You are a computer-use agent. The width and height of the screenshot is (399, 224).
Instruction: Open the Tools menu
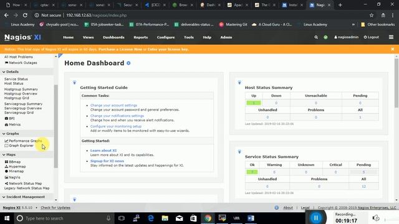[x=189, y=37]
